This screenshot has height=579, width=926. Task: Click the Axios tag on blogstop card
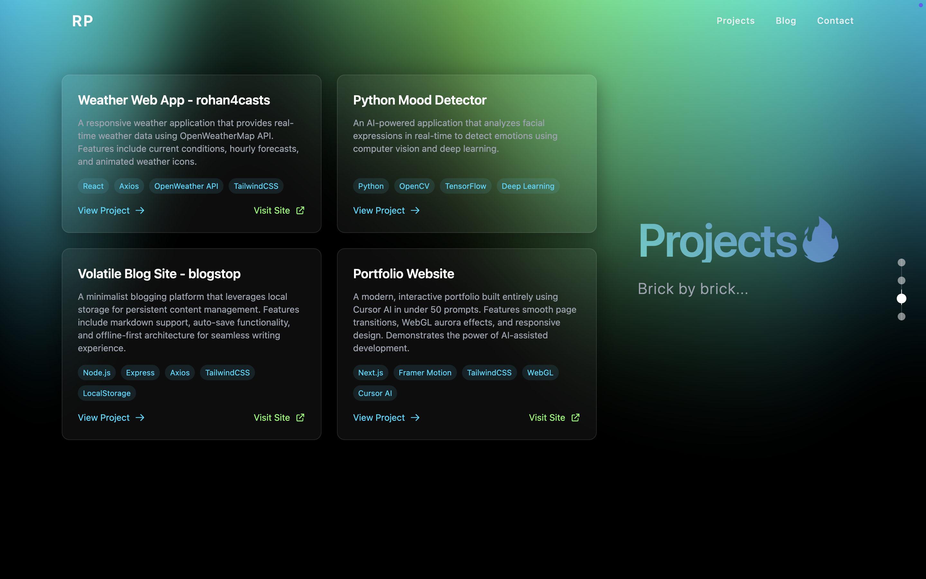[180, 372]
